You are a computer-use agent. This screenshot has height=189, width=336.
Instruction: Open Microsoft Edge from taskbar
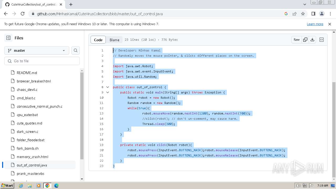pos(56,186)
